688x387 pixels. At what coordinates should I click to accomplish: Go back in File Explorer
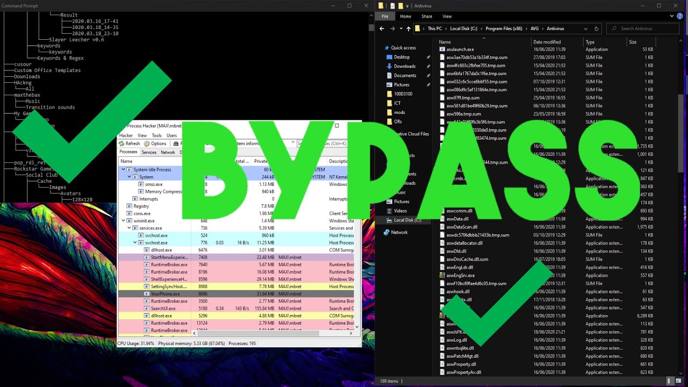(x=382, y=28)
